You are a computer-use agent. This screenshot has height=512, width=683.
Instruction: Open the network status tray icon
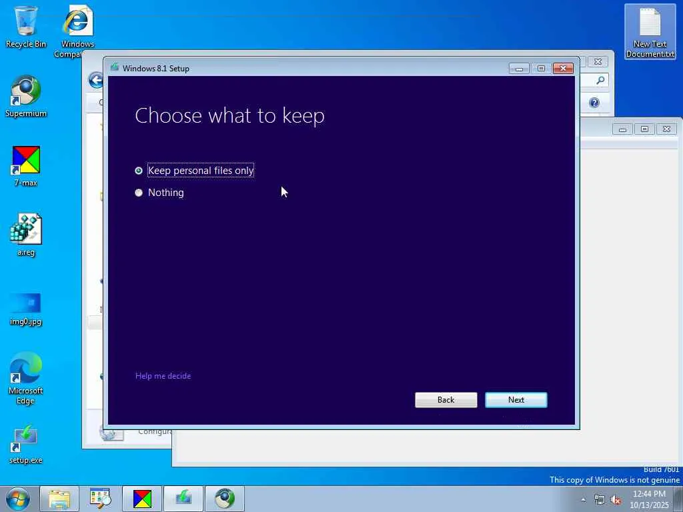click(x=600, y=500)
